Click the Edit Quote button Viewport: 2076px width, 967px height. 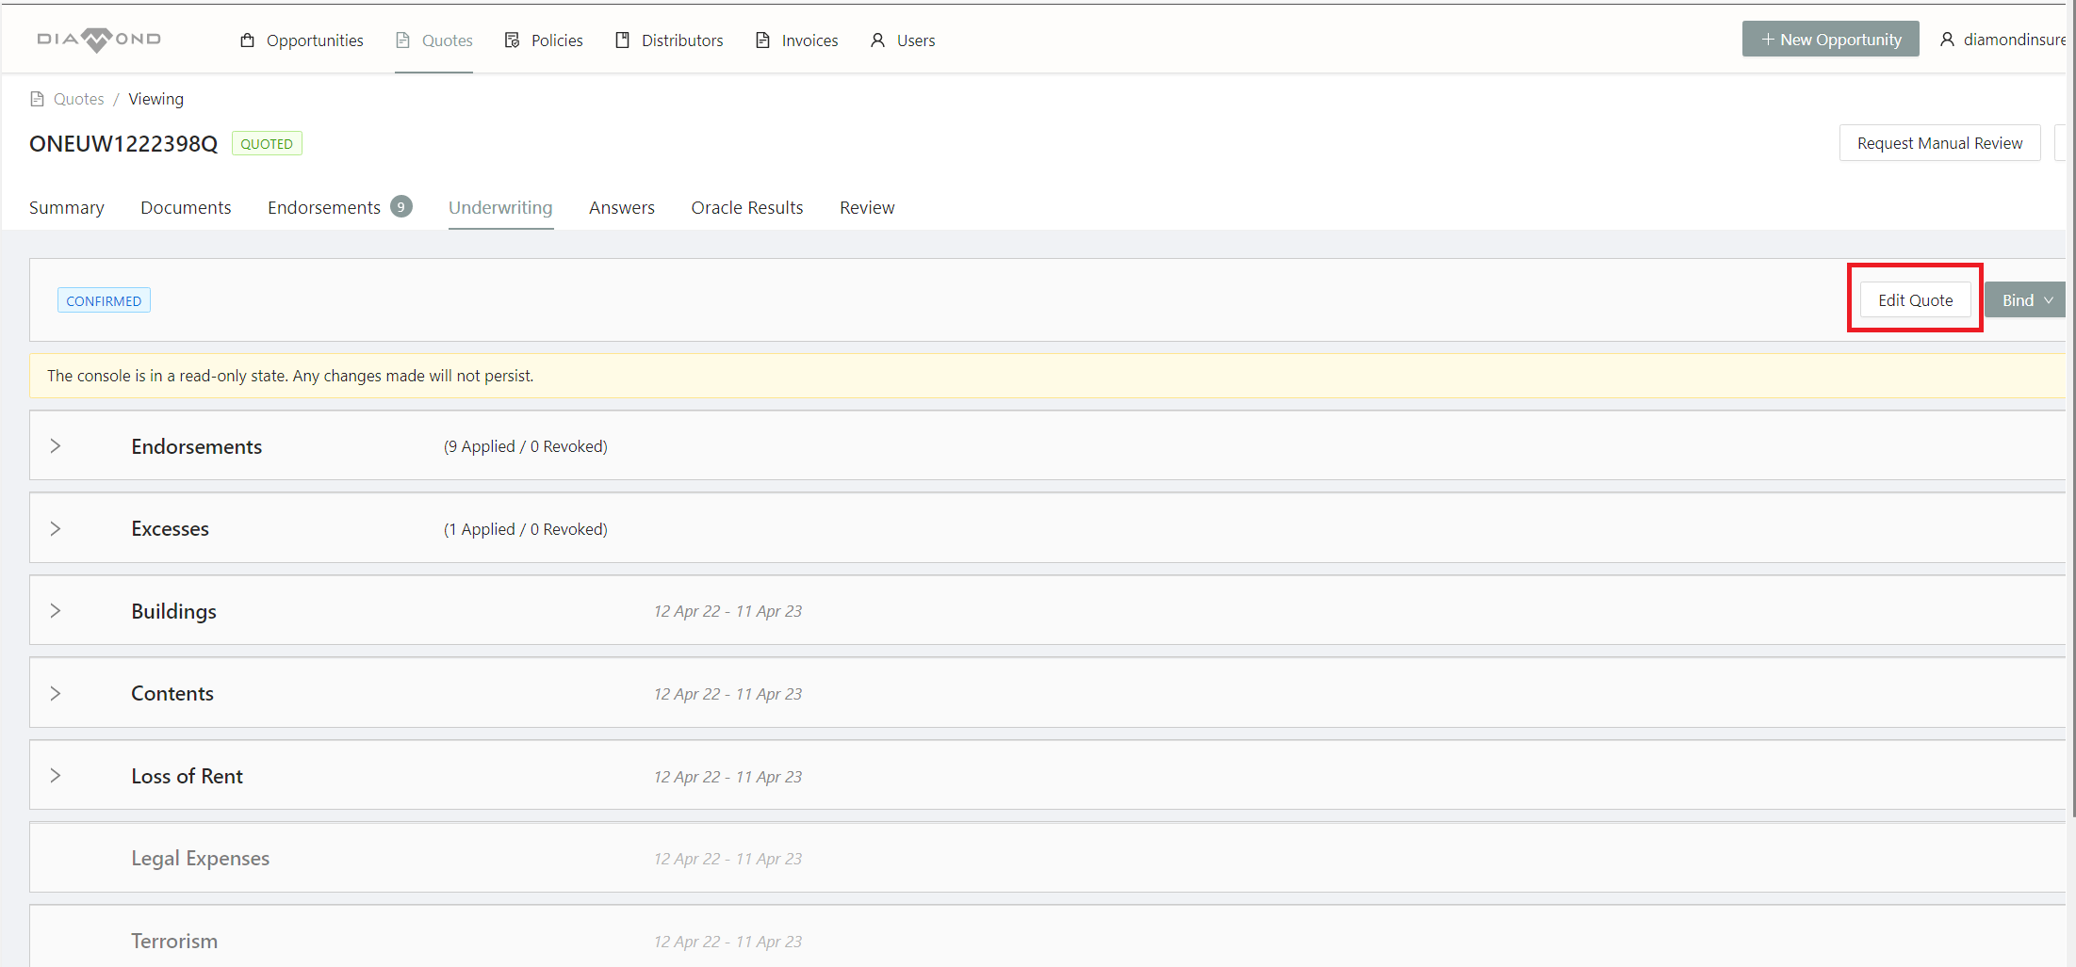point(1915,300)
